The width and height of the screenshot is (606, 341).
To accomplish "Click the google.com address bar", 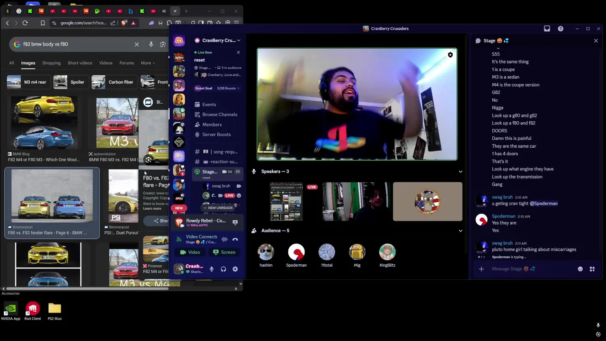I will point(83,23).
